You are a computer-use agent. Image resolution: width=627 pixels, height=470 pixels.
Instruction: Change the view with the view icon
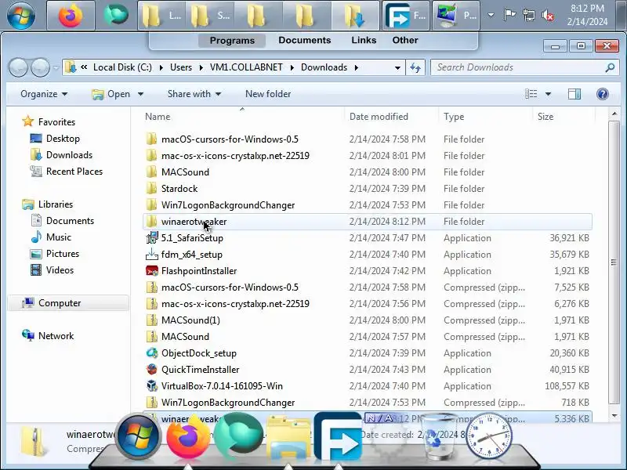click(x=531, y=94)
